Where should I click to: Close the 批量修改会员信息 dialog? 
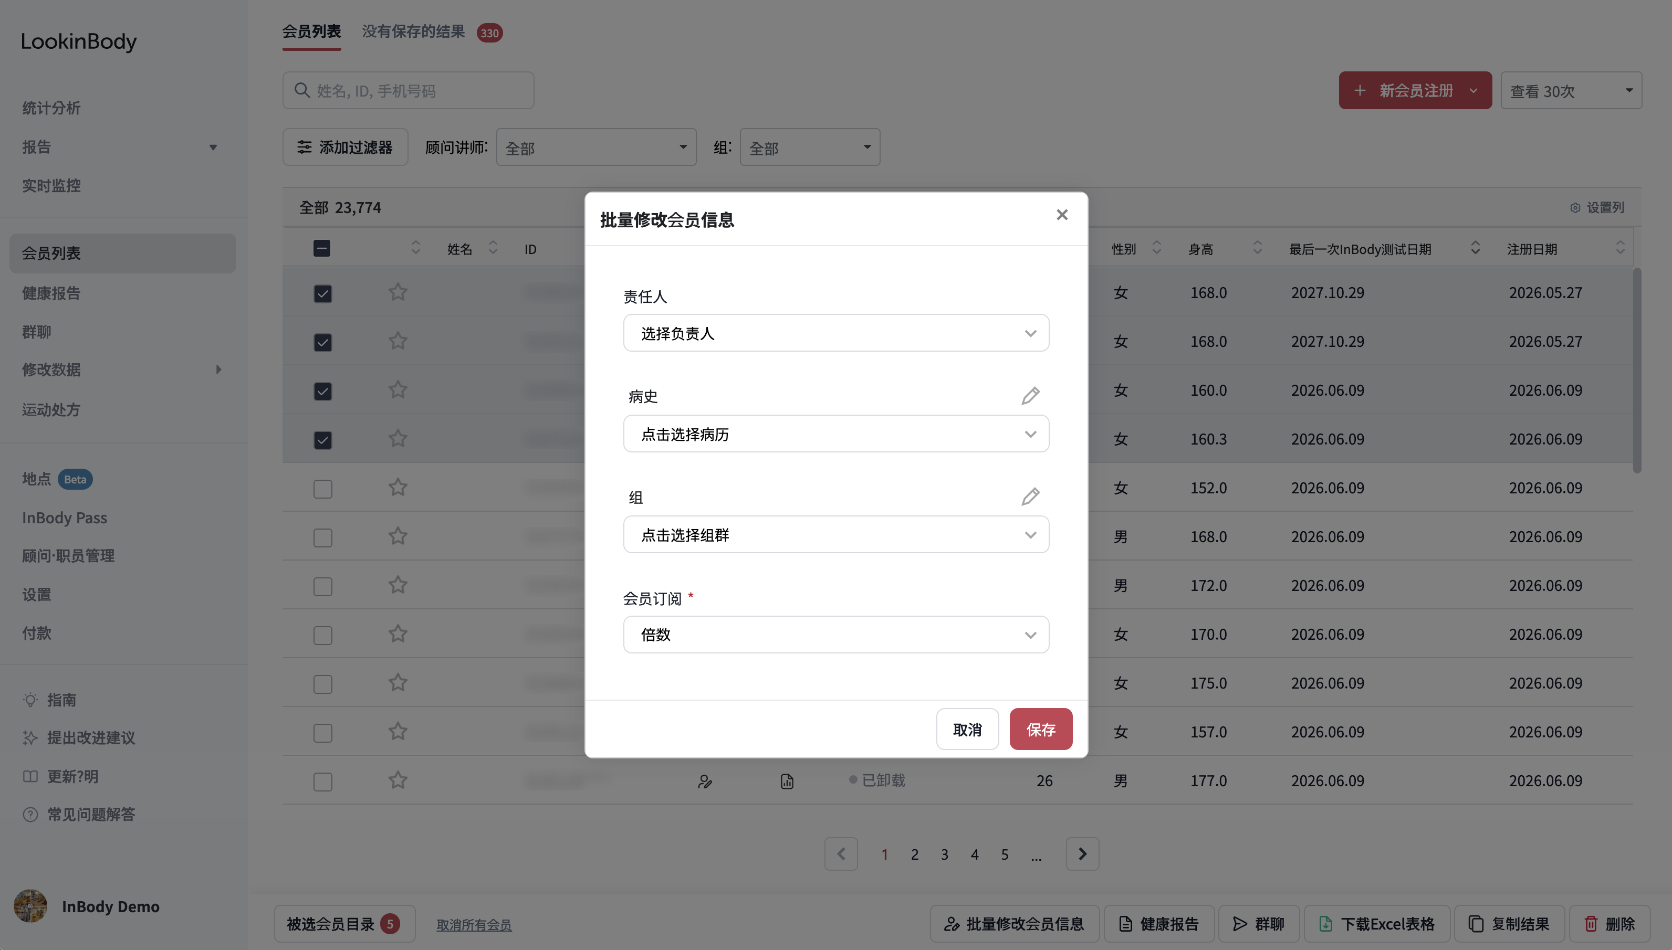(1062, 215)
